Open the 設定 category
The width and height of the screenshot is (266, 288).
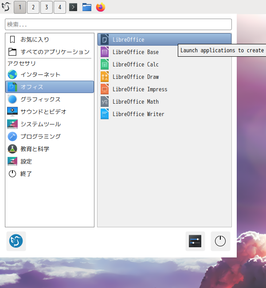50,161
